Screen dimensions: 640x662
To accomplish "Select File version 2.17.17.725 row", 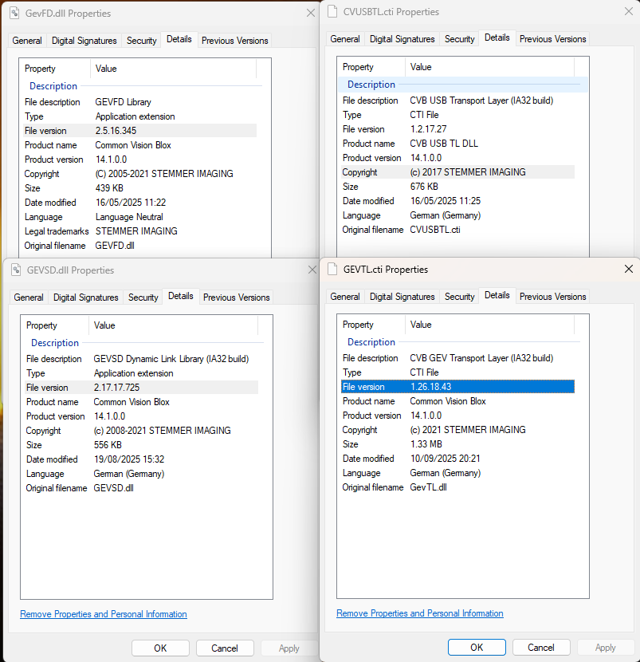I will (x=141, y=387).
